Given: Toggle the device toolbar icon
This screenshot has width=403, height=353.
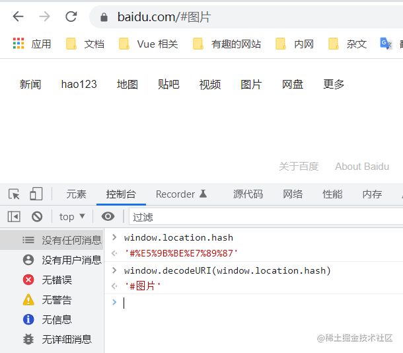Looking at the screenshot, I should point(36,194).
